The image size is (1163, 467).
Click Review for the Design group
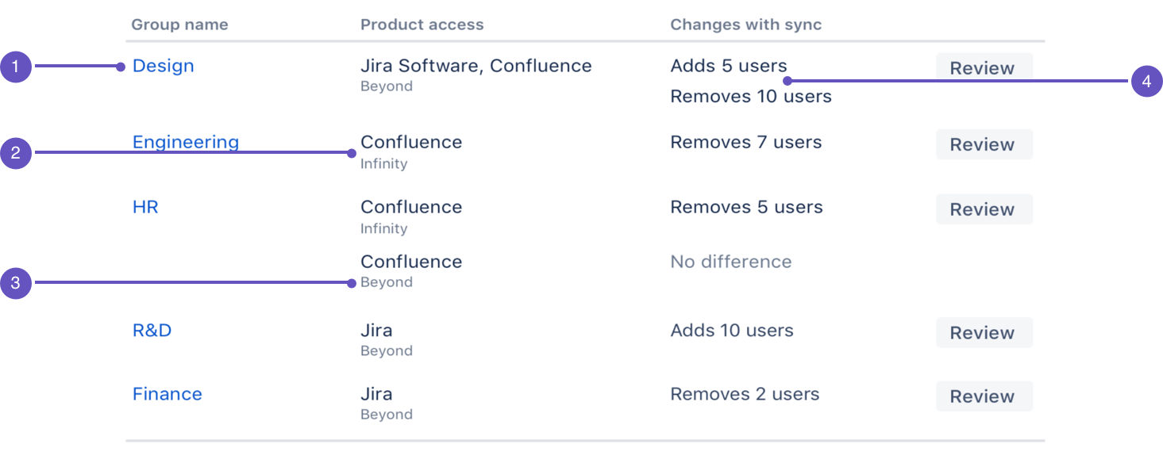984,68
